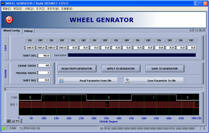
Task: Click Save Parameter To File button
Action: tap(154, 81)
